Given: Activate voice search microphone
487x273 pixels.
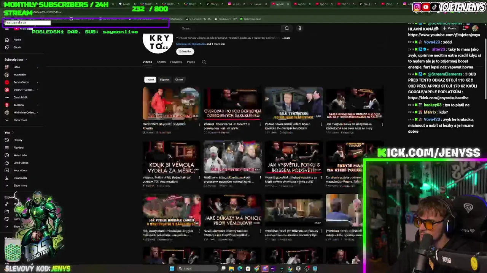Looking at the screenshot, I should pyautogui.click(x=299, y=28).
